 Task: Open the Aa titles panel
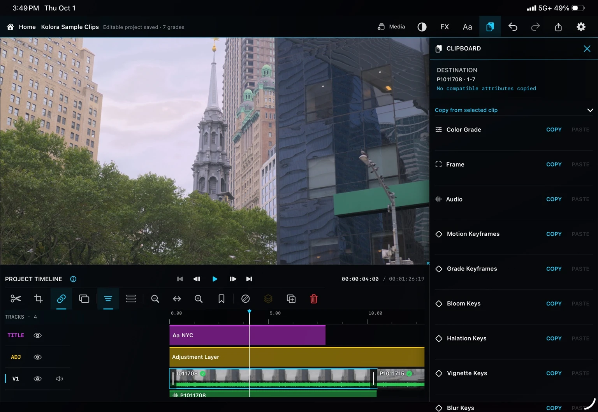(467, 27)
